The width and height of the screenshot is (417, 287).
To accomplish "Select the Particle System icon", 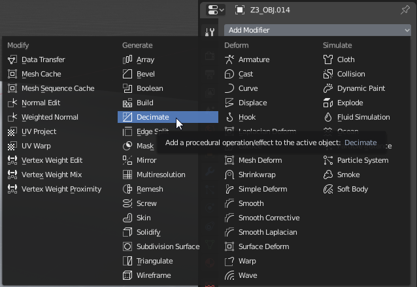I will pyautogui.click(x=329, y=160).
